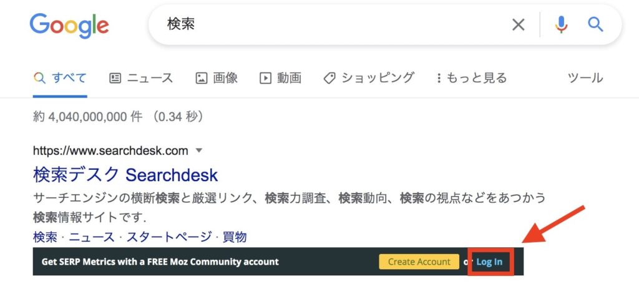Image resolution: width=639 pixels, height=286 pixels.
Task: Click the 買物 sitelink
Action: (235, 237)
